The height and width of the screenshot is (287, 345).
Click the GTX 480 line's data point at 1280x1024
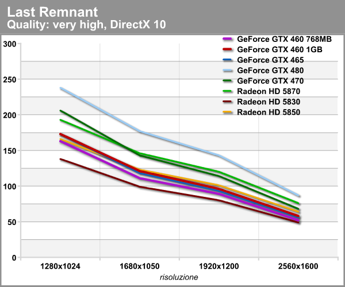coord(60,88)
